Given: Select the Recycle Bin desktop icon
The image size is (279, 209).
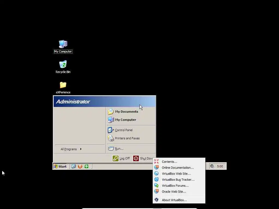Looking at the screenshot, I should click(x=63, y=67).
